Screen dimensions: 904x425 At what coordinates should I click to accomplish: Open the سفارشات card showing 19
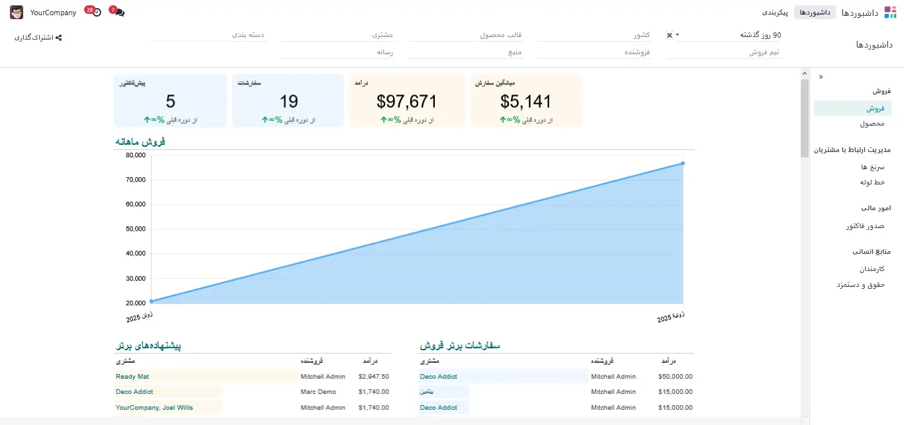pyautogui.click(x=289, y=101)
